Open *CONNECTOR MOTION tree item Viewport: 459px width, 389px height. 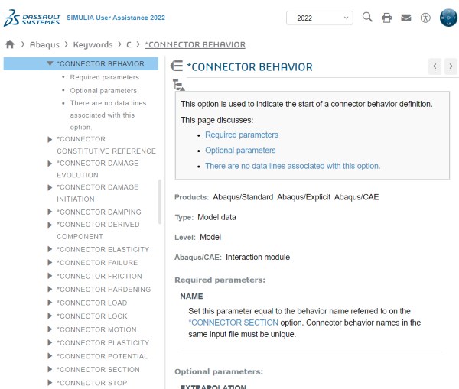click(x=96, y=329)
